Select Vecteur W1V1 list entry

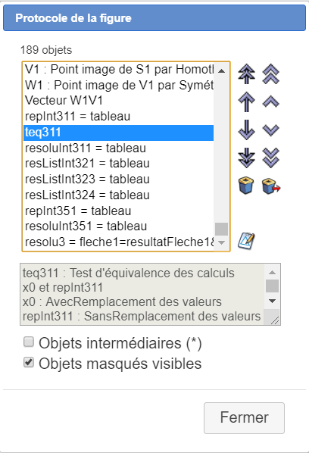(x=118, y=101)
